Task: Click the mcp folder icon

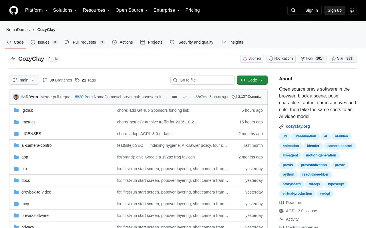Action: coord(16,204)
